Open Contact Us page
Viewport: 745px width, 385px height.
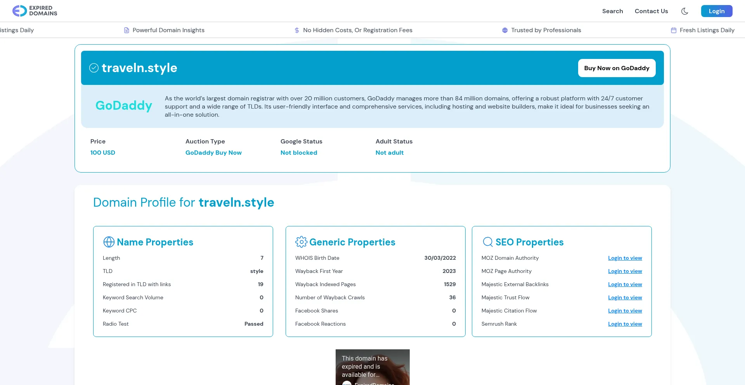point(651,11)
